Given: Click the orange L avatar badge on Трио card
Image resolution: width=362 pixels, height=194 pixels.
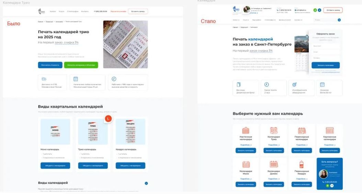Looking at the screenshot, I should pyautogui.click(x=108, y=119).
